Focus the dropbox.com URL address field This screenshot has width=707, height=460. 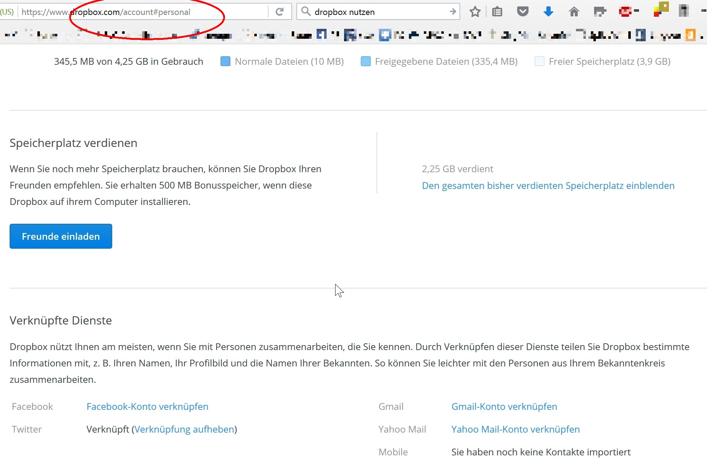pos(142,12)
